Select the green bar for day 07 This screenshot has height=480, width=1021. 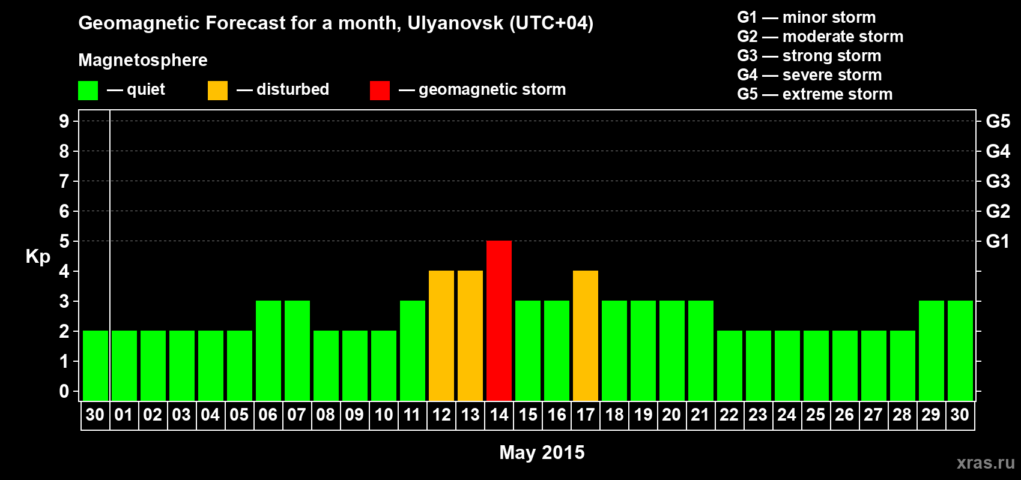pos(297,350)
